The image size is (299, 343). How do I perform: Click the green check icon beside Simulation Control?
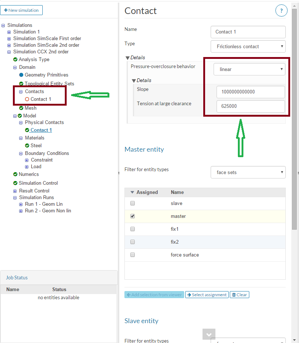15,183
